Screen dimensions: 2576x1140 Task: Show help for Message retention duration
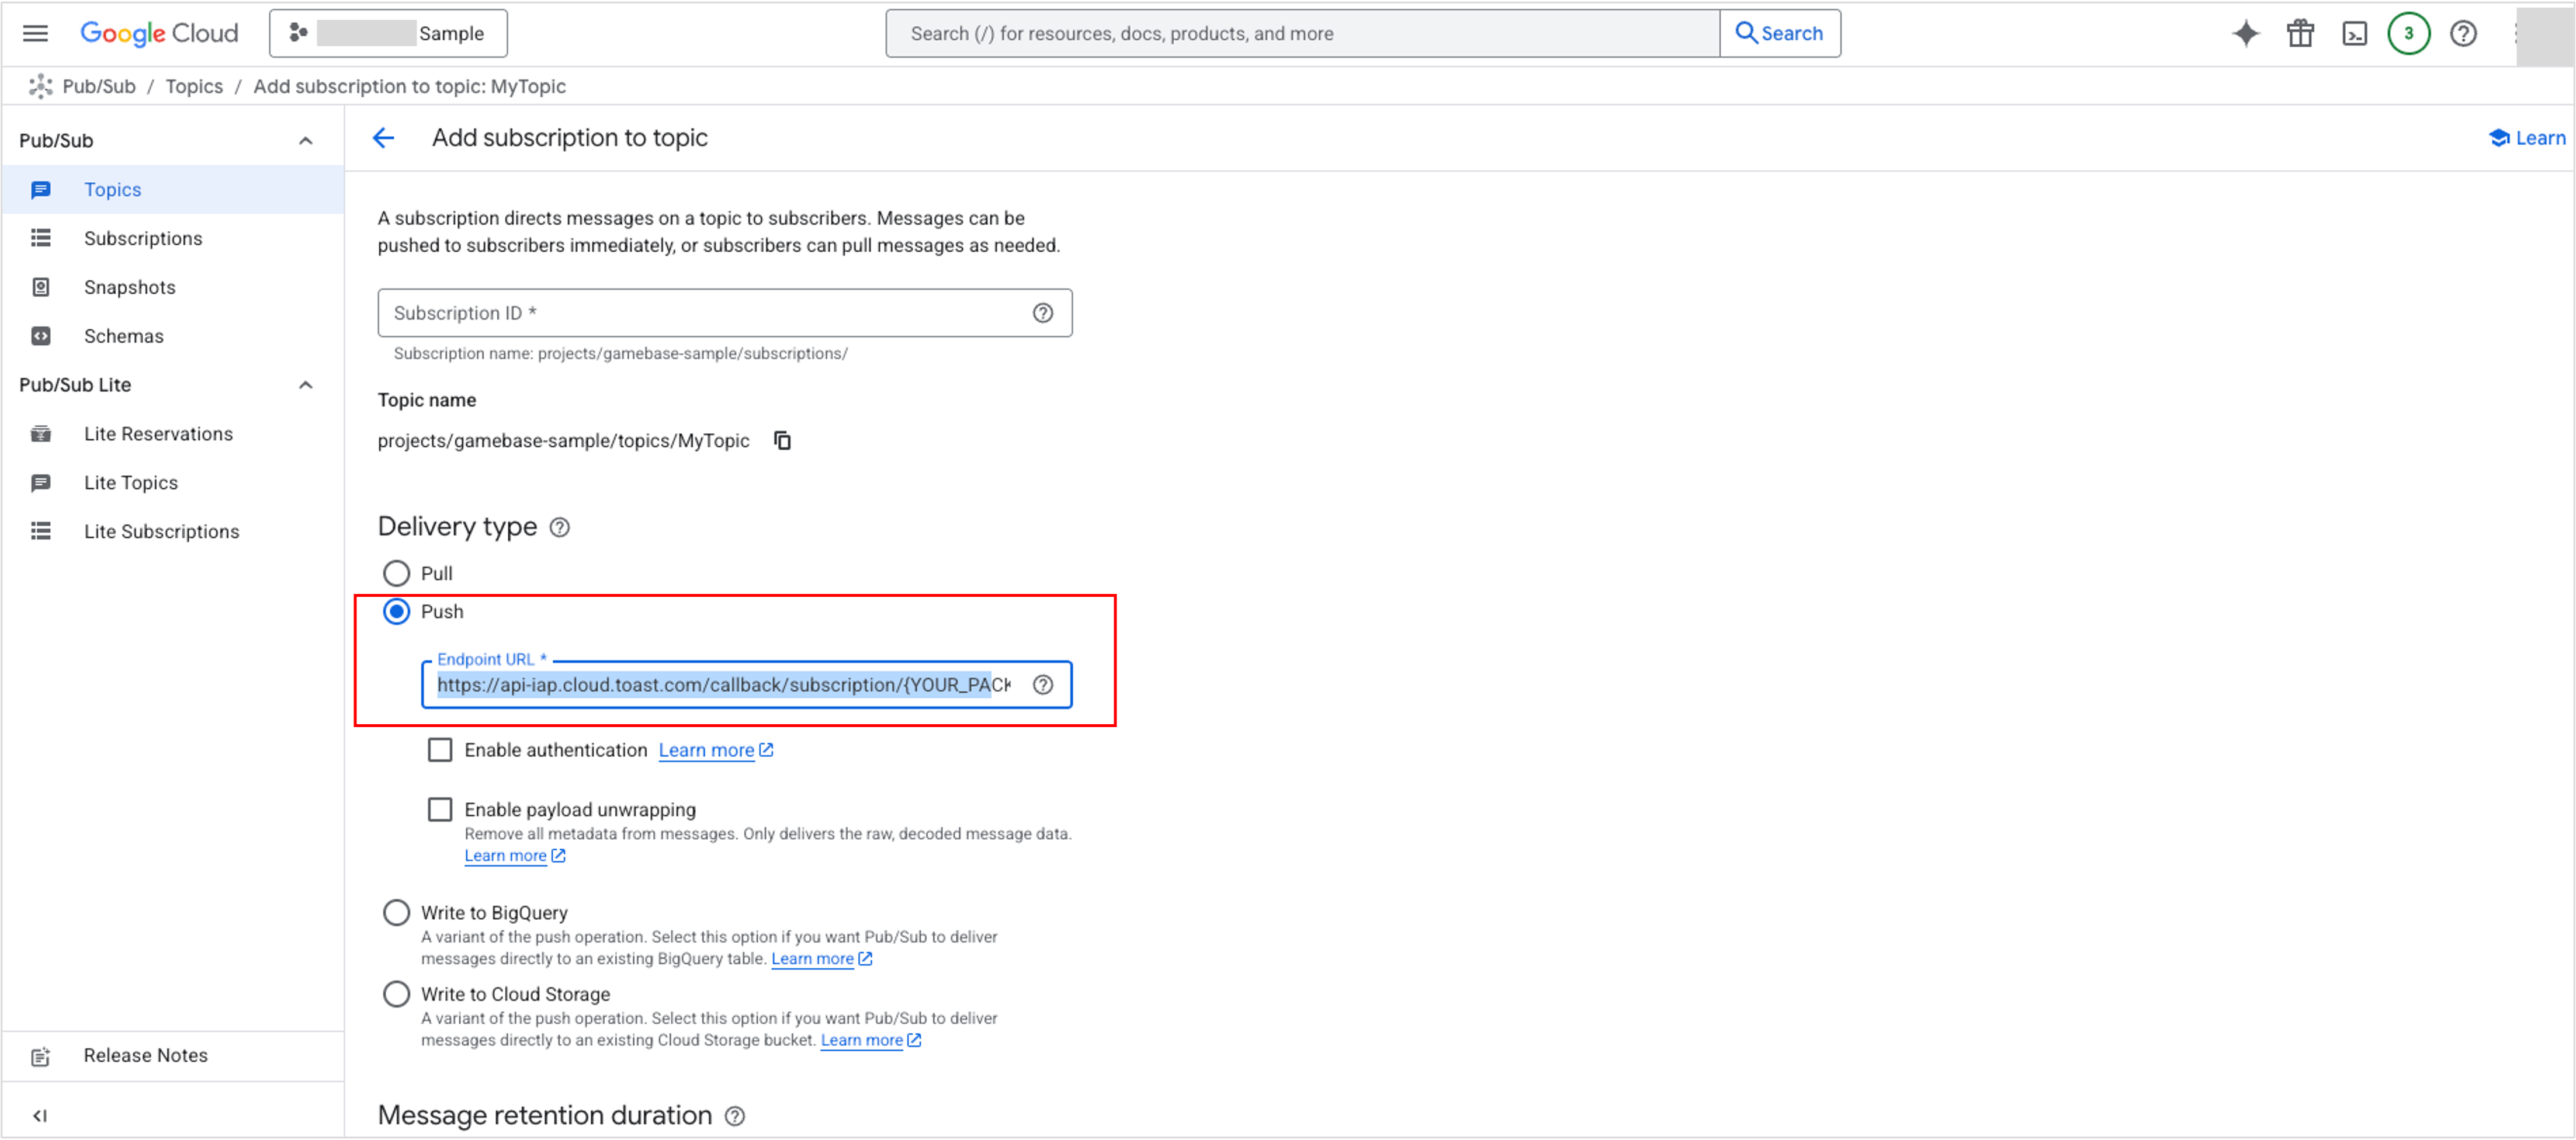pos(735,1117)
